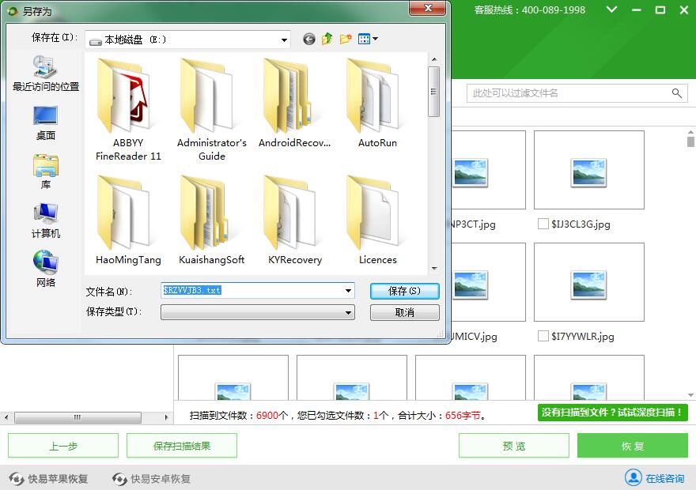Expand the chevron menu in the green title bar
696x490 pixels.
click(611, 11)
